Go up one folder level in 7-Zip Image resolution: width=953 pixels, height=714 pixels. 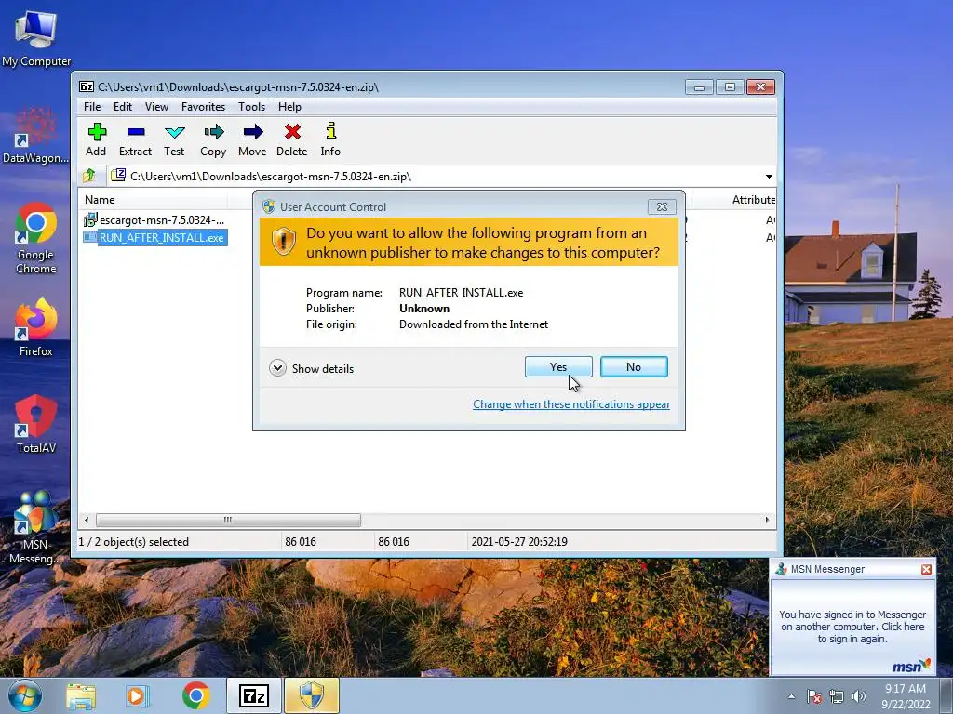[89, 176]
